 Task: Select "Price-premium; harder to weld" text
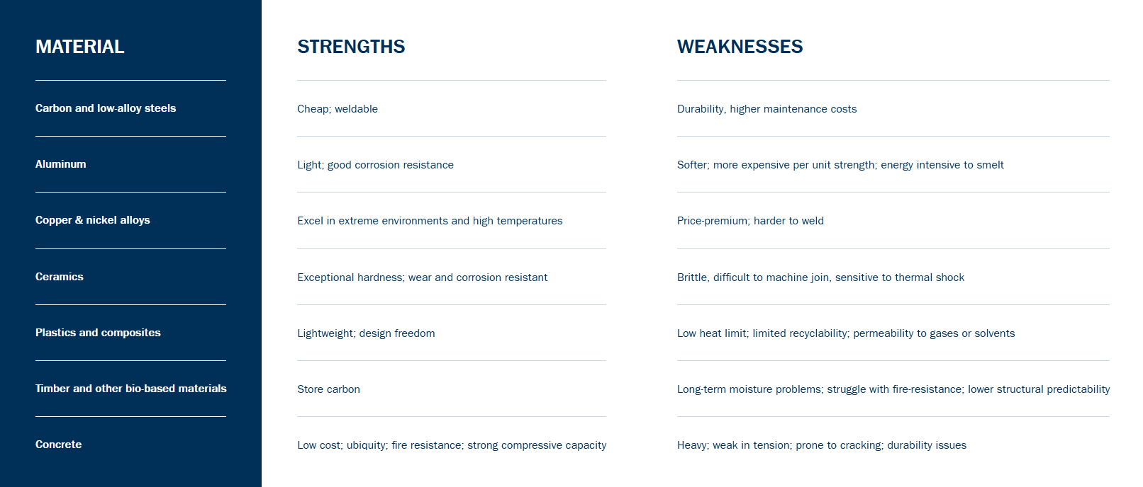pyautogui.click(x=750, y=221)
